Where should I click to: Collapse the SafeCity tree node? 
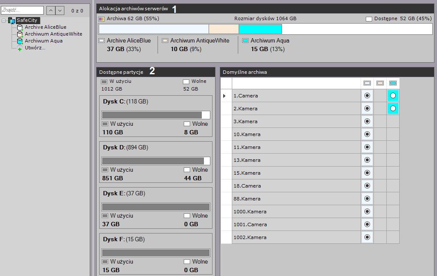(4, 21)
